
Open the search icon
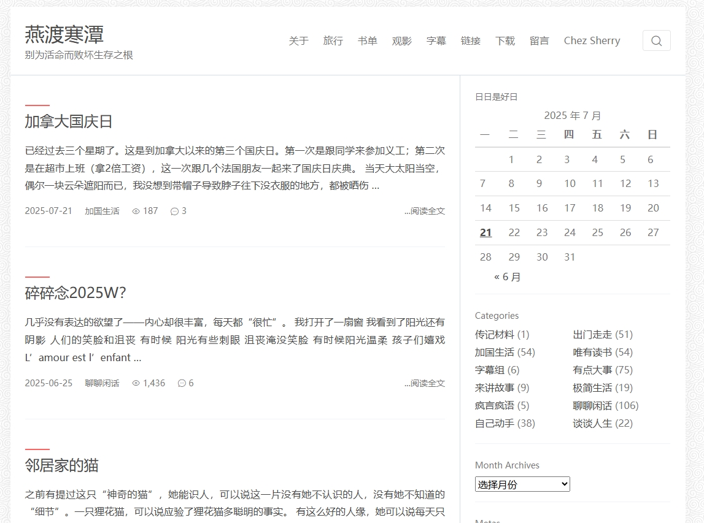656,40
